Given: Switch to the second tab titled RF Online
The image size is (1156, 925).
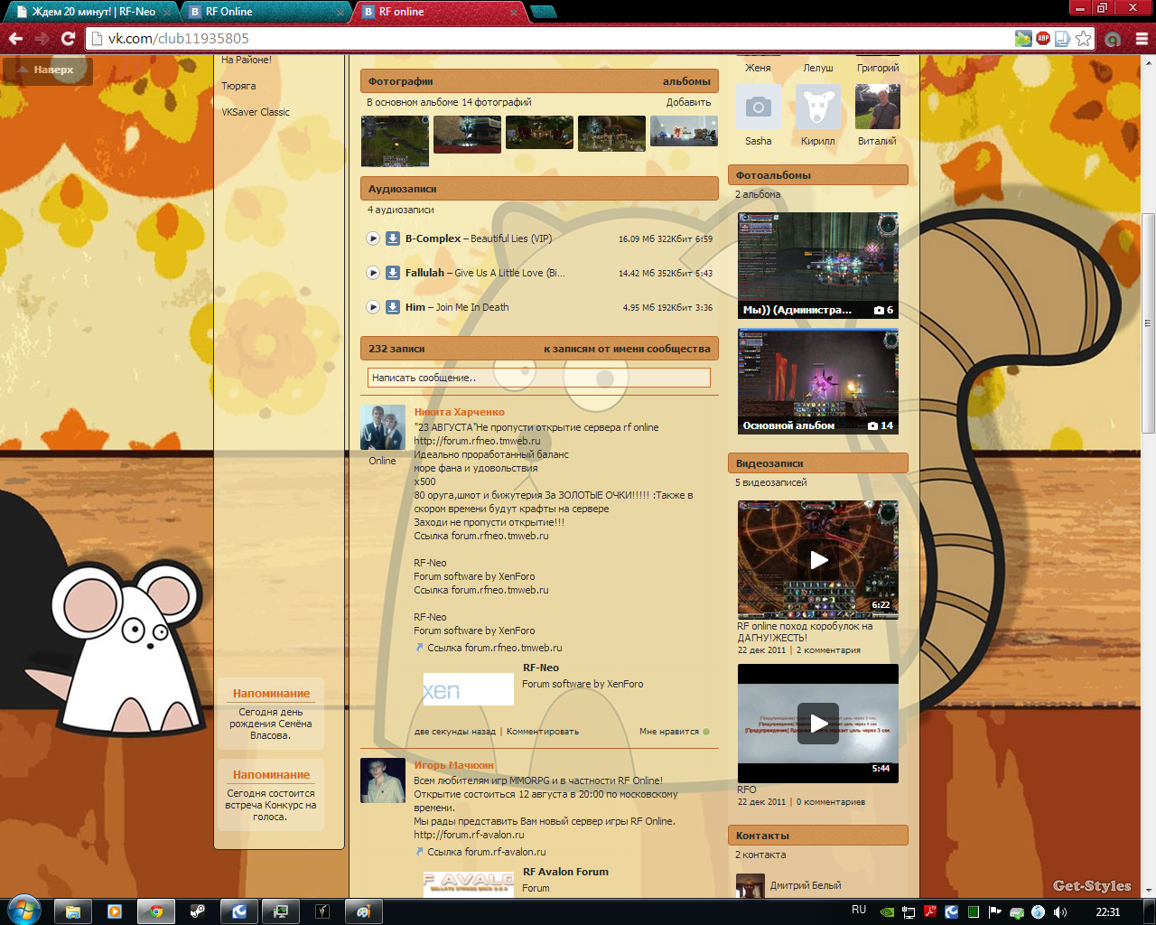Looking at the screenshot, I should (266, 12).
